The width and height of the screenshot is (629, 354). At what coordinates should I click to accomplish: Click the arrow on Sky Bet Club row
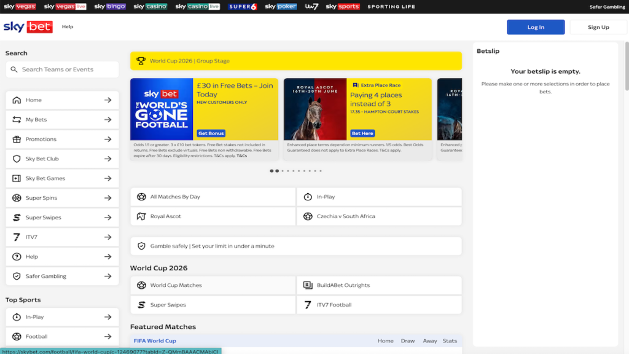[x=108, y=159]
